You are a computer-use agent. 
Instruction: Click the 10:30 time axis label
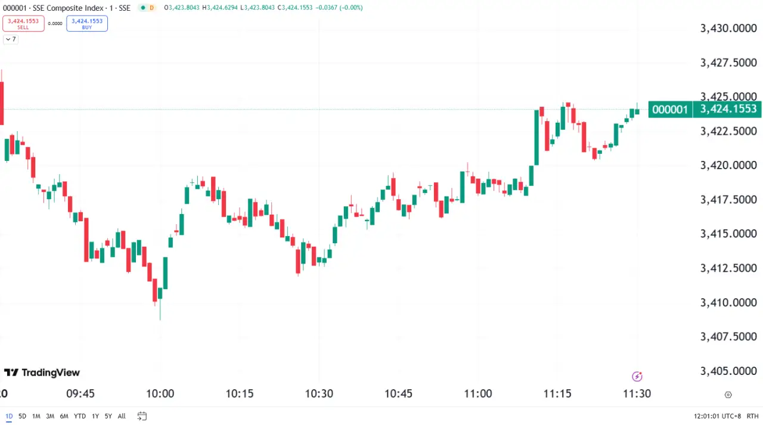[x=319, y=393]
